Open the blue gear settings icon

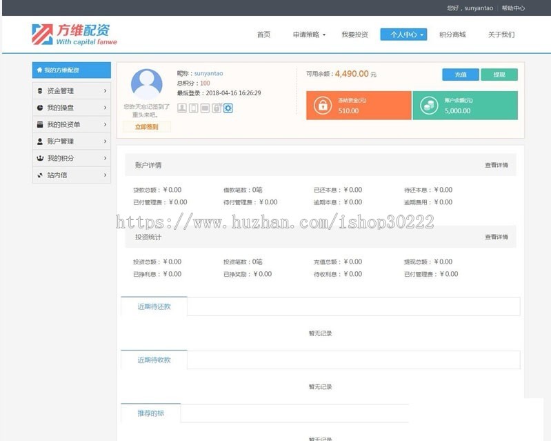[x=228, y=108]
